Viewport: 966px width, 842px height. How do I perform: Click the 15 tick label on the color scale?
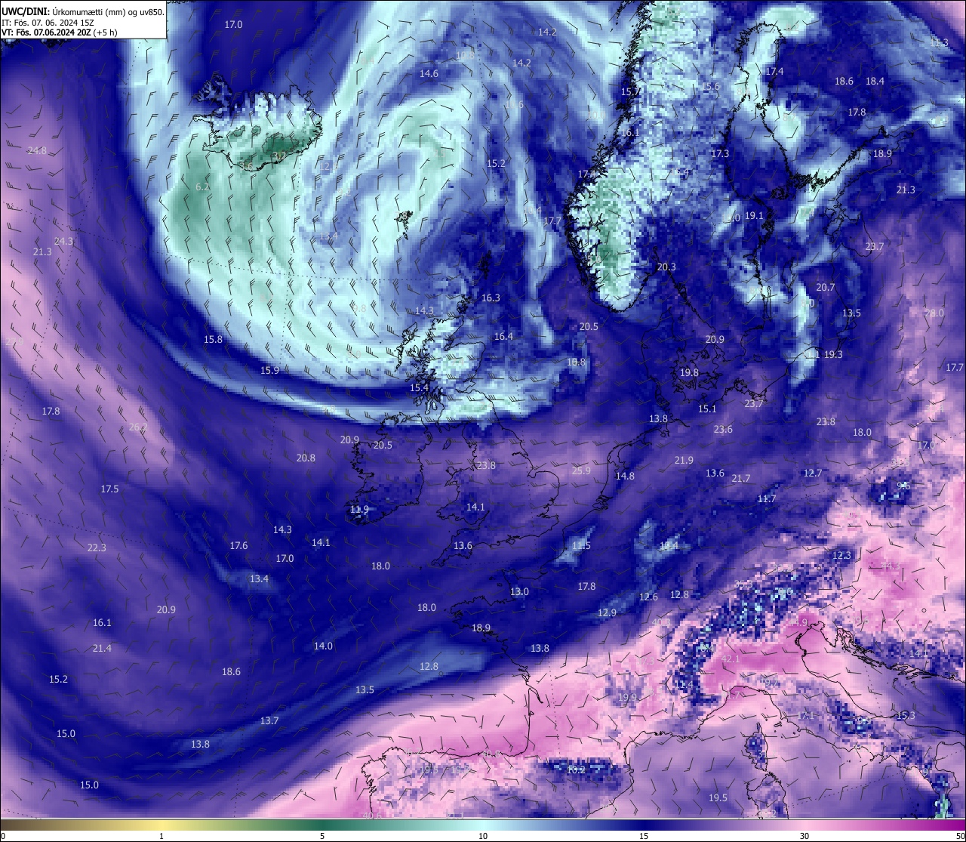[644, 836]
